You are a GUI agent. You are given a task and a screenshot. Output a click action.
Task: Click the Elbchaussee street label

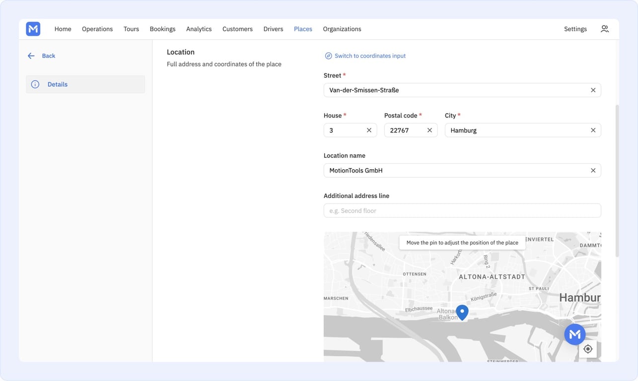[419, 309]
